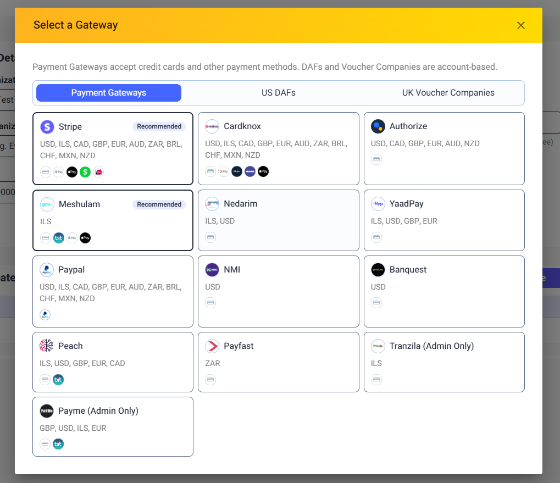The height and width of the screenshot is (483, 560).
Task: Click Cardknox's Apple Pay icon
Action: 263,171
